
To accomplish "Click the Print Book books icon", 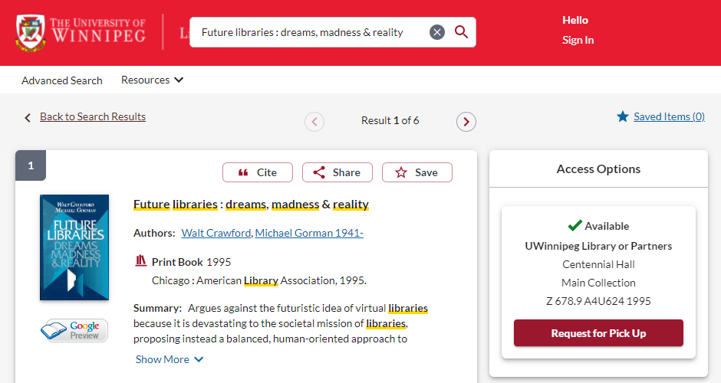I will pyautogui.click(x=140, y=261).
